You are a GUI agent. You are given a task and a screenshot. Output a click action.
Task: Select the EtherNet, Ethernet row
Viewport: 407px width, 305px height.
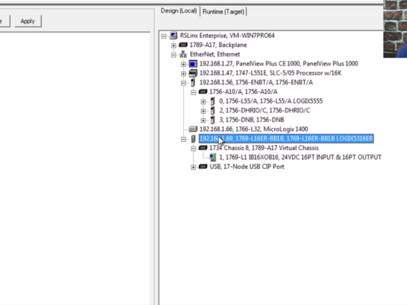215,54
